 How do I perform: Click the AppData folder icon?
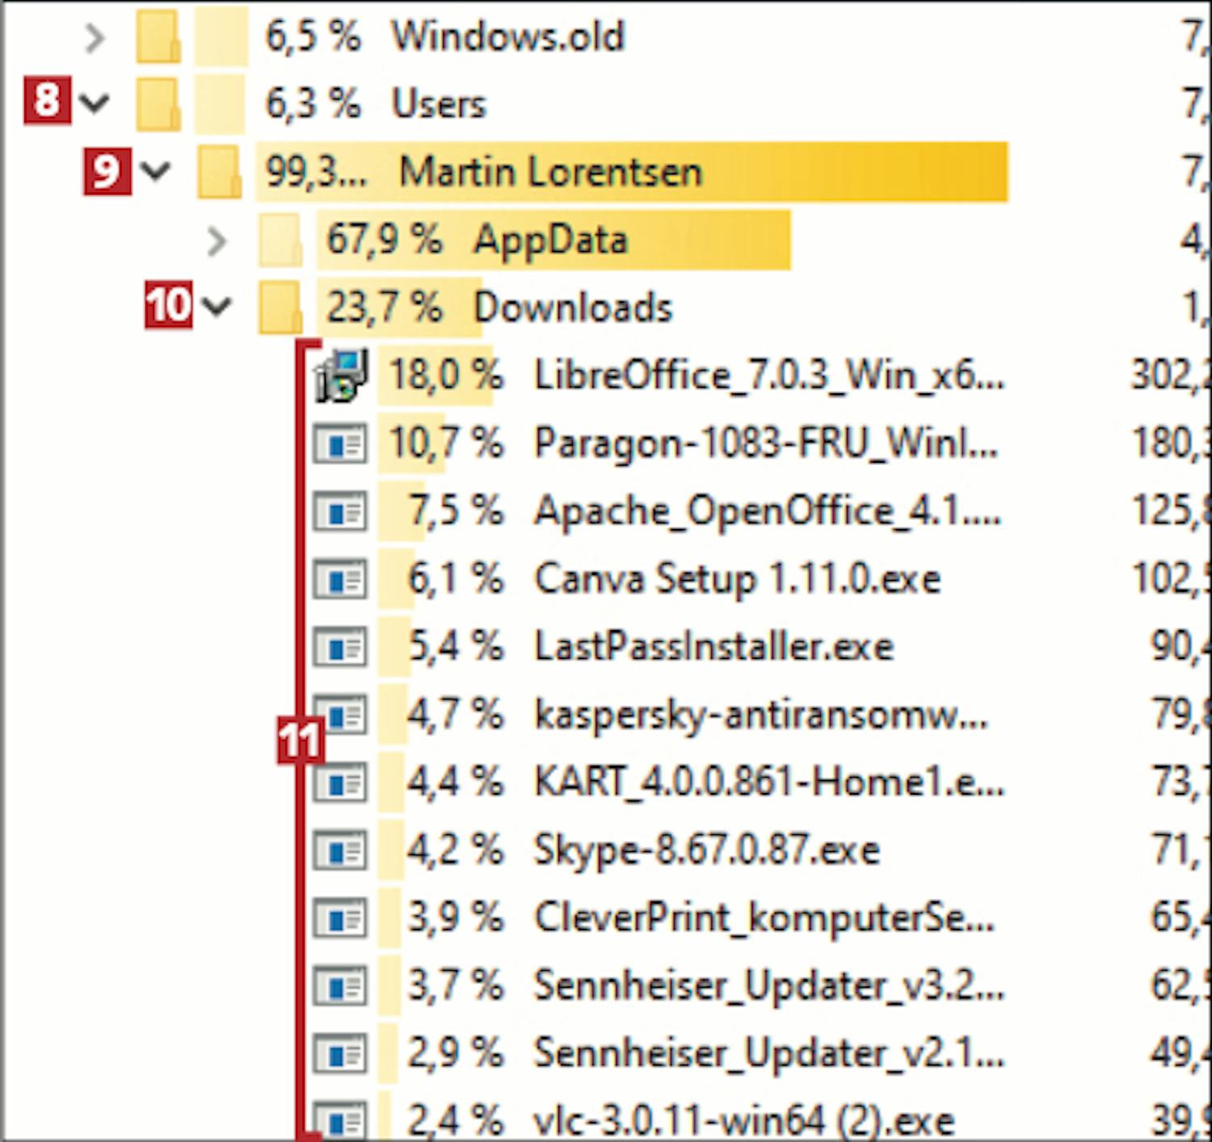(280, 240)
